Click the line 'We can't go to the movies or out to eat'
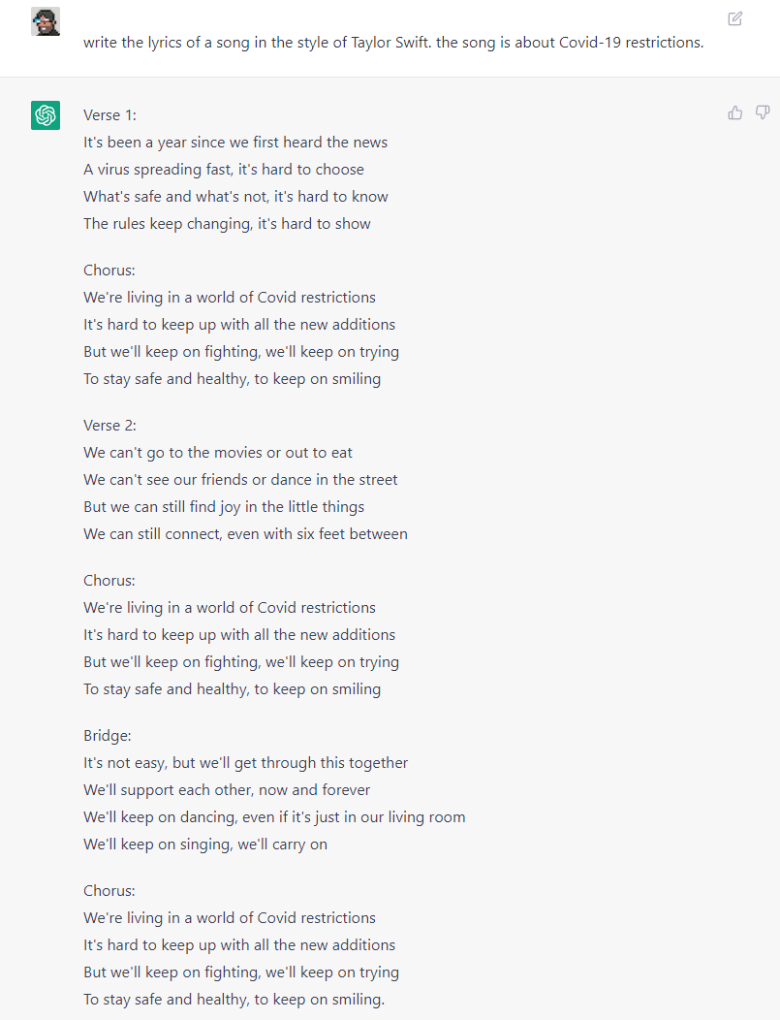 point(218,453)
